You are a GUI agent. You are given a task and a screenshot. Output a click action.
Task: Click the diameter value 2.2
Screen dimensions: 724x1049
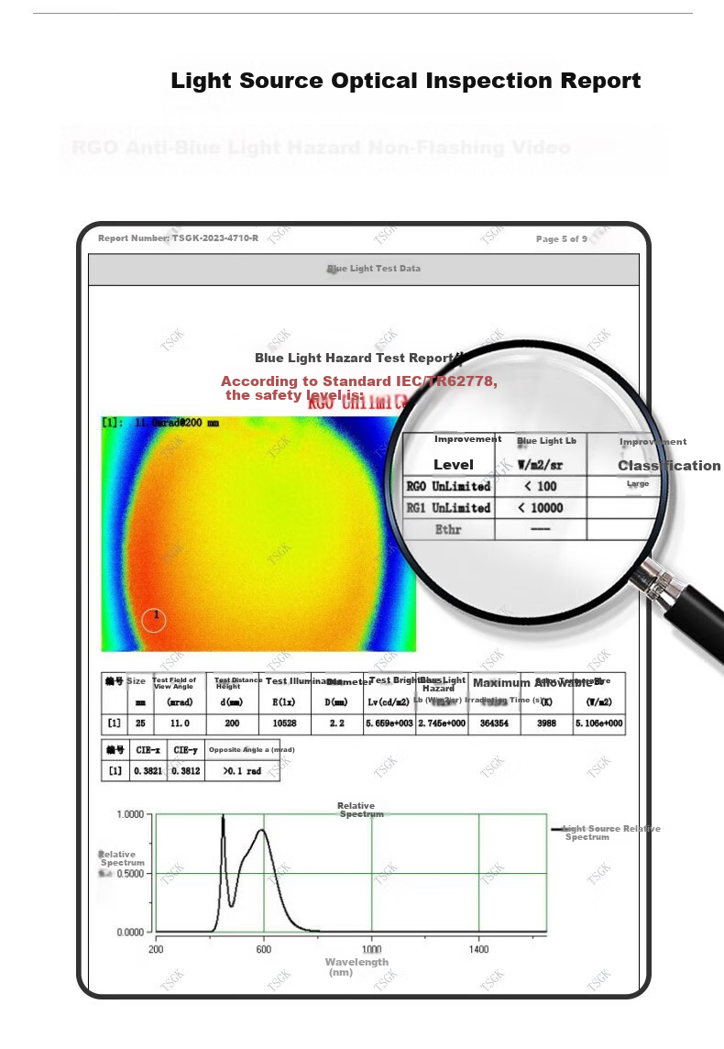pyautogui.click(x=337, y=723)
